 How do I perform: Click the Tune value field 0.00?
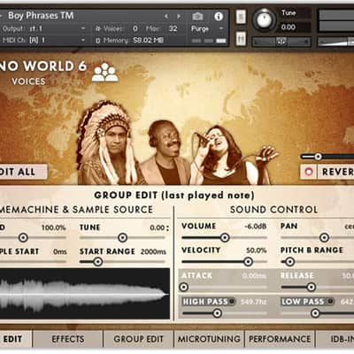click(289, 27)
